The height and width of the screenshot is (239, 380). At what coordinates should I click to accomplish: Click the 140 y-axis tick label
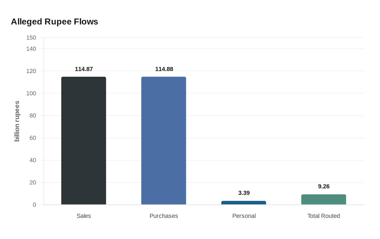pyautogui.click(x=31, y=49)
